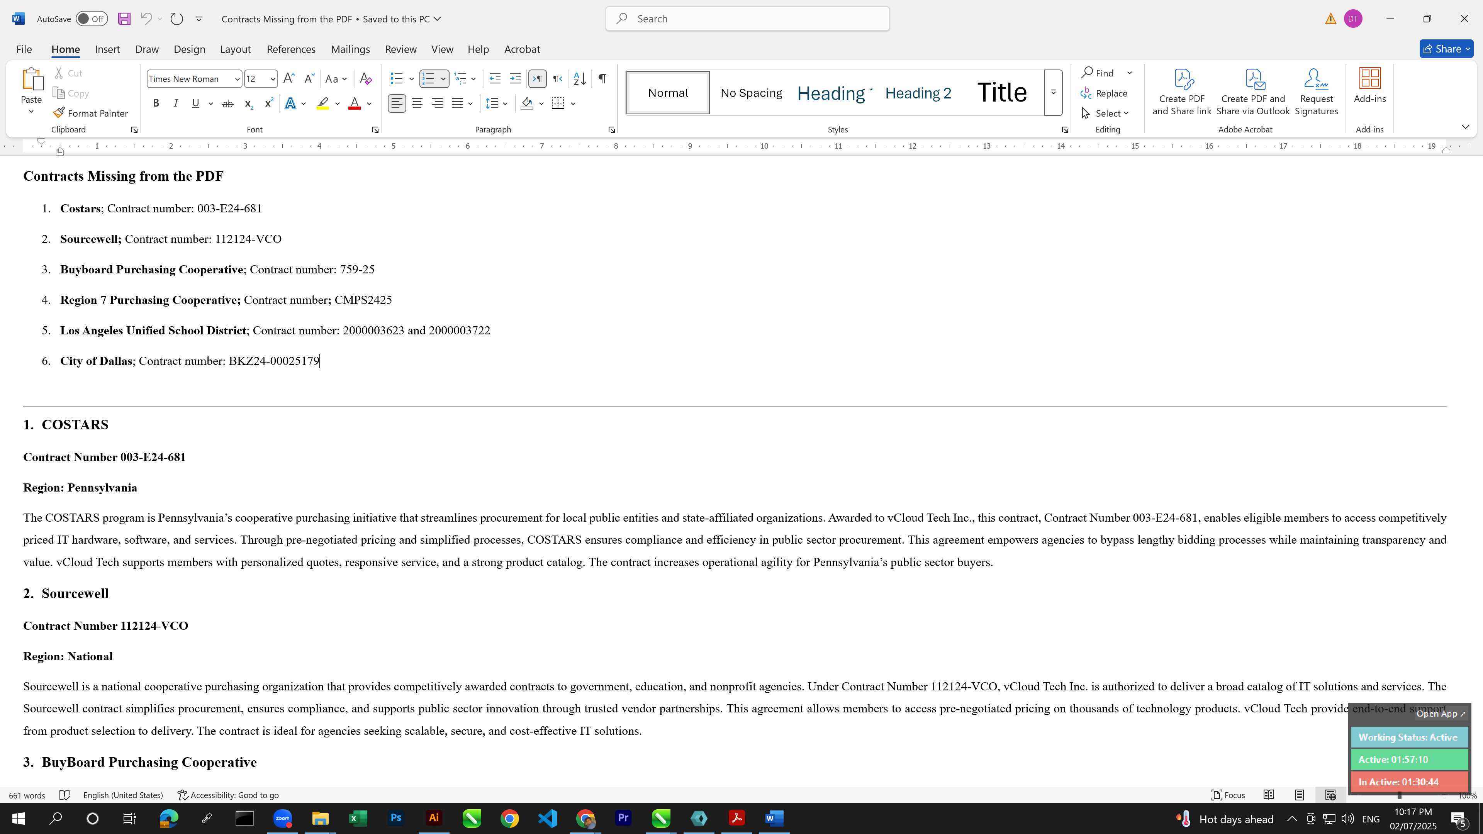Open Excel from the taskbar
1483x834 pixels.
click(358, 818)
